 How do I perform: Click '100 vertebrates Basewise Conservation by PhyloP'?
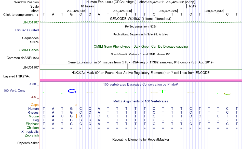pos(141,84)
